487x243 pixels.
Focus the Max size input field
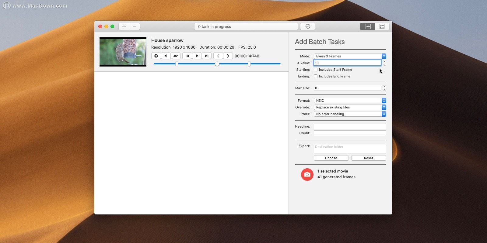[x=347, y=88]
